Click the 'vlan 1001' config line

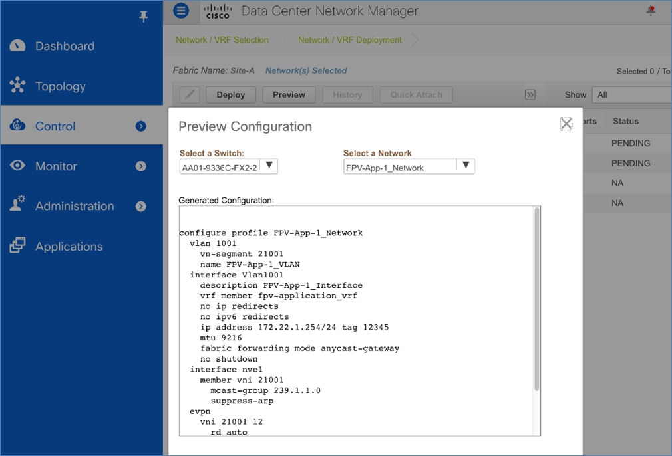pyautogui.click(x=213, y=243)
